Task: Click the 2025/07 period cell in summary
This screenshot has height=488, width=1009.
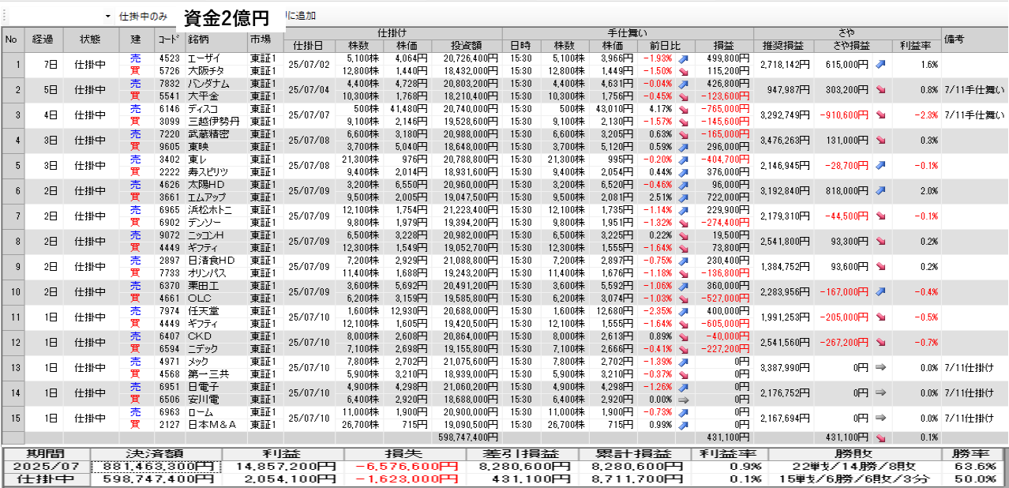Action: 46,467
